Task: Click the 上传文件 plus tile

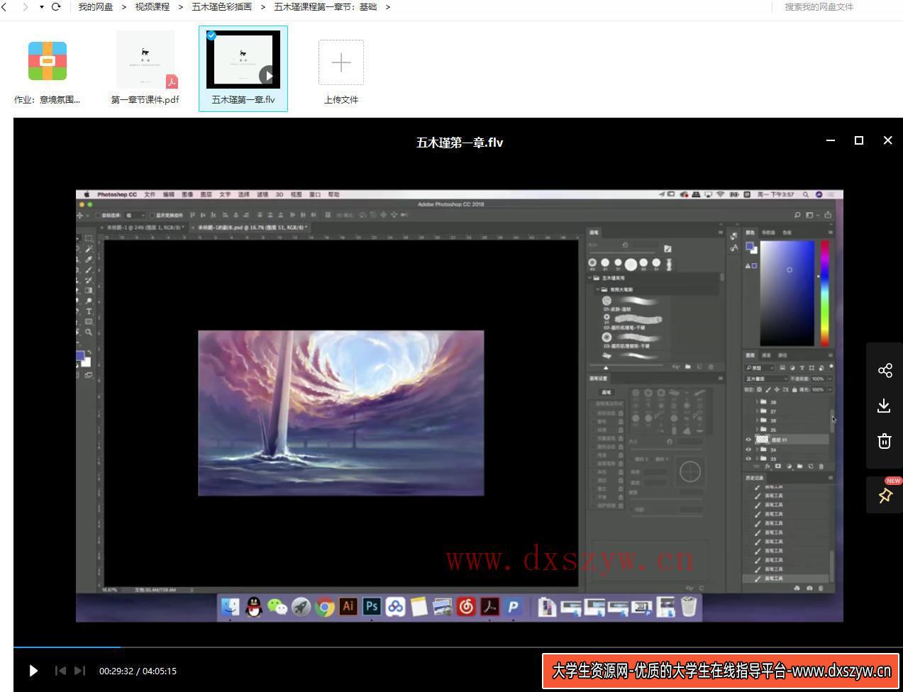Action: pyautogui.click(x=341, y=62)
